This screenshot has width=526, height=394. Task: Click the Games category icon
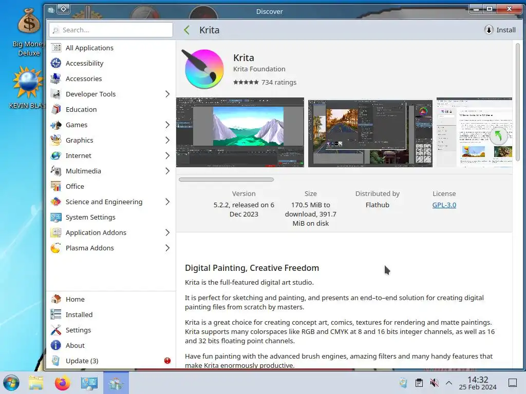[x=56, y=125]
